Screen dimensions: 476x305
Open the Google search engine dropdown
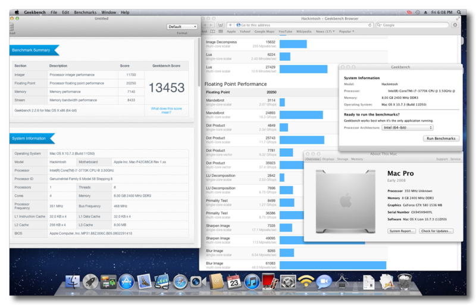click(x=379, y=25)
